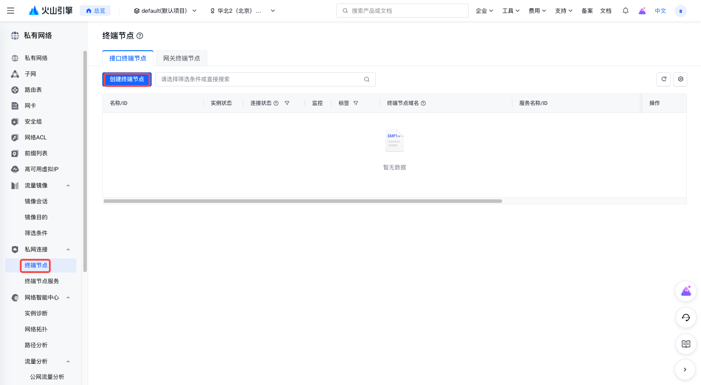This screenshot has width=701, height=385.
Task: Open the 企业 dropdown menu
Action: point(484,11)
